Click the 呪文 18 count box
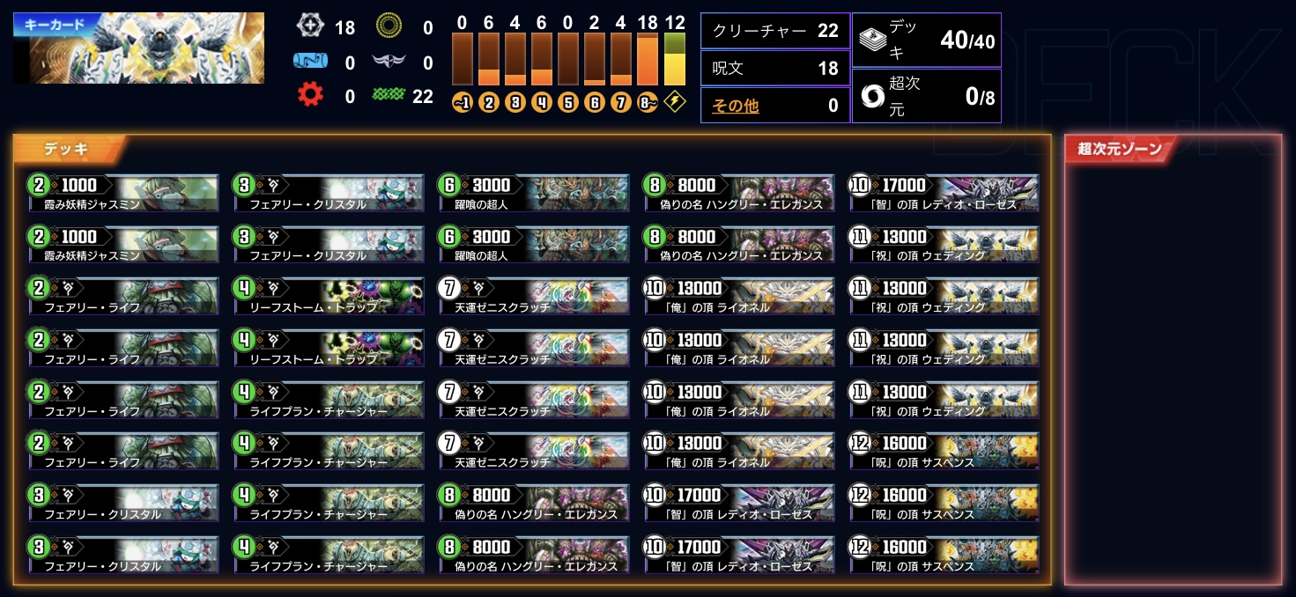 click(x=775, y=68)
